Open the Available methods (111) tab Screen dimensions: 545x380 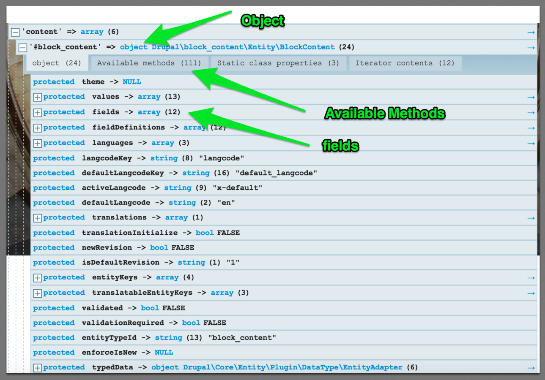point(149,63)
